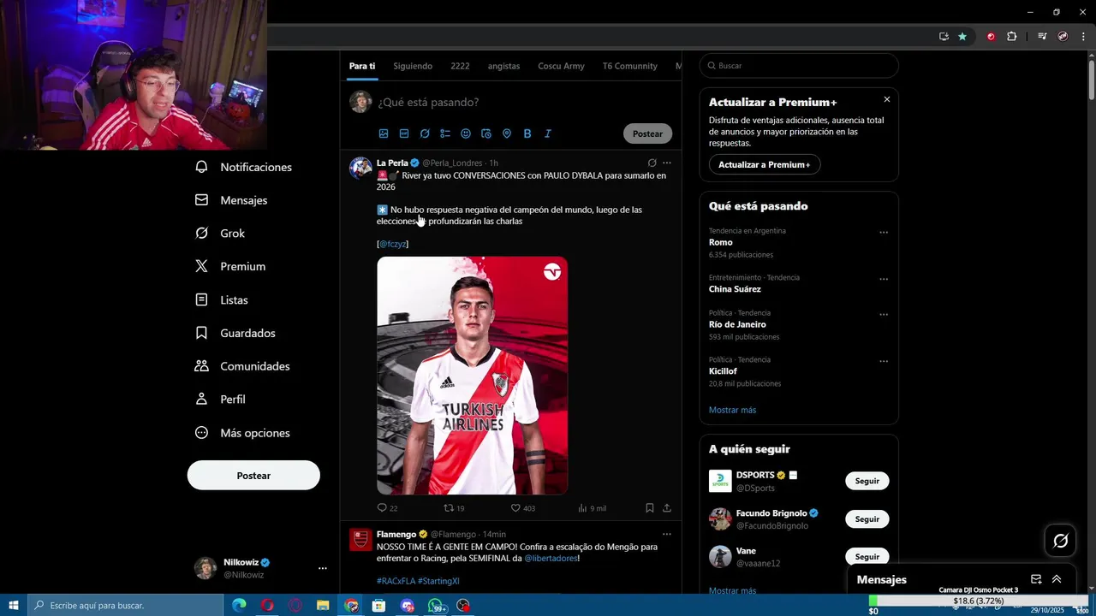
Task: Open options for Kicillof trend
Action: 884,361
